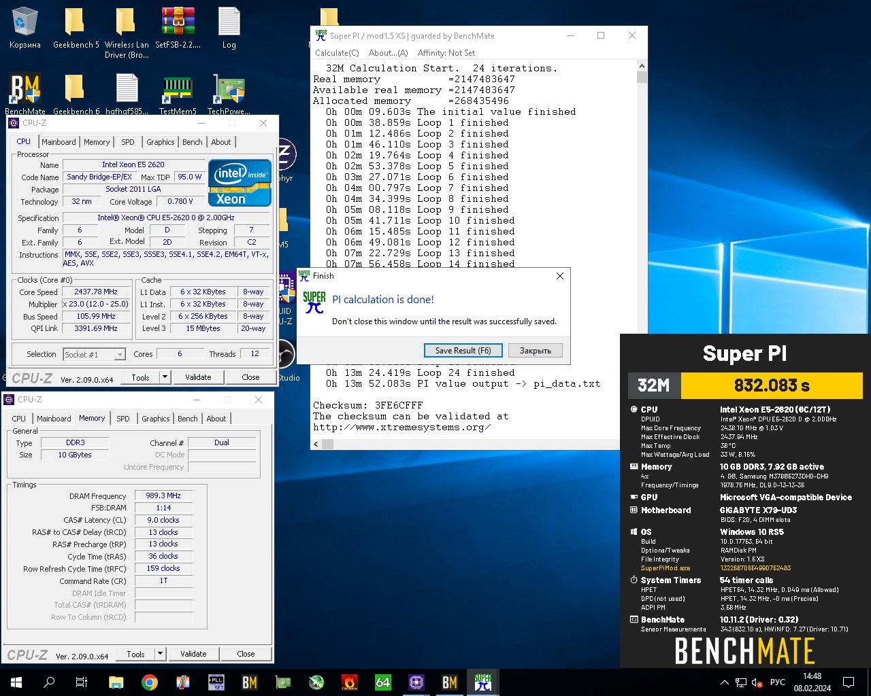The image size is (871, 696).
Task: Open Google Chrome from the taskbar
Action: pos(149,682)
